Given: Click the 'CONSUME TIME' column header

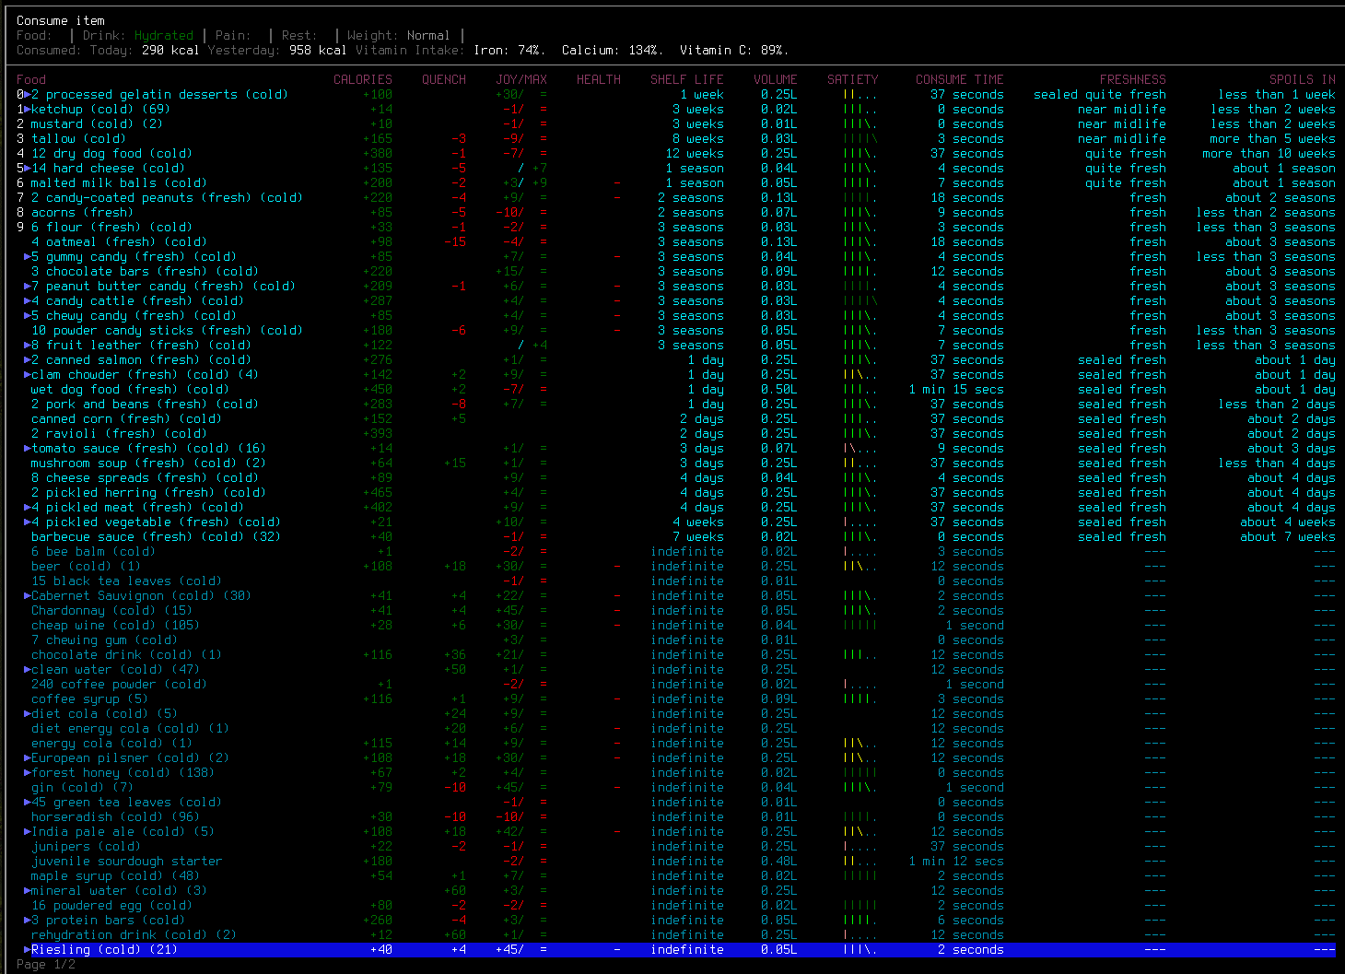Looking at the screenshot, I should [x=960, y=80].
